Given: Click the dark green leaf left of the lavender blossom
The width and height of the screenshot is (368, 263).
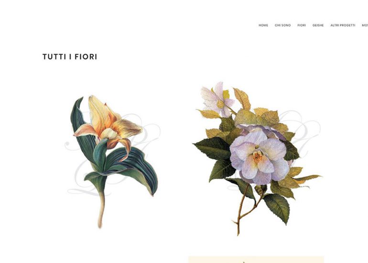Looking at the screenshot, I should 212,148.
